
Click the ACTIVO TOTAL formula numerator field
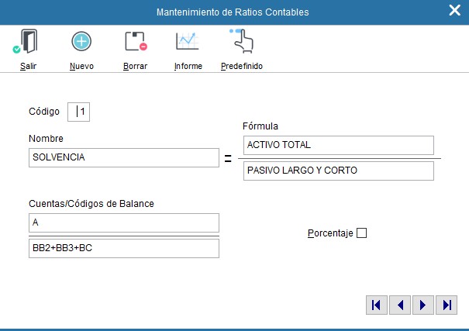[x=338, y=145]
